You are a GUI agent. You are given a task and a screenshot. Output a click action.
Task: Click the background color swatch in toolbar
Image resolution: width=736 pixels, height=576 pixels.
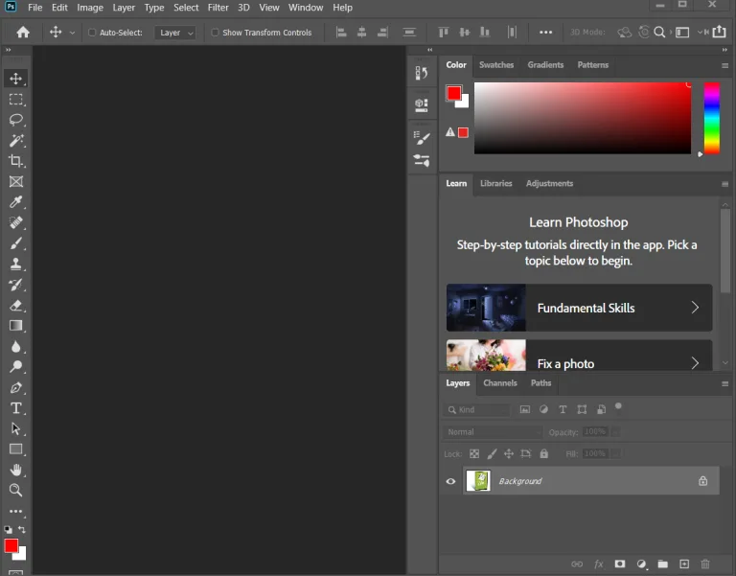[21, 555]
